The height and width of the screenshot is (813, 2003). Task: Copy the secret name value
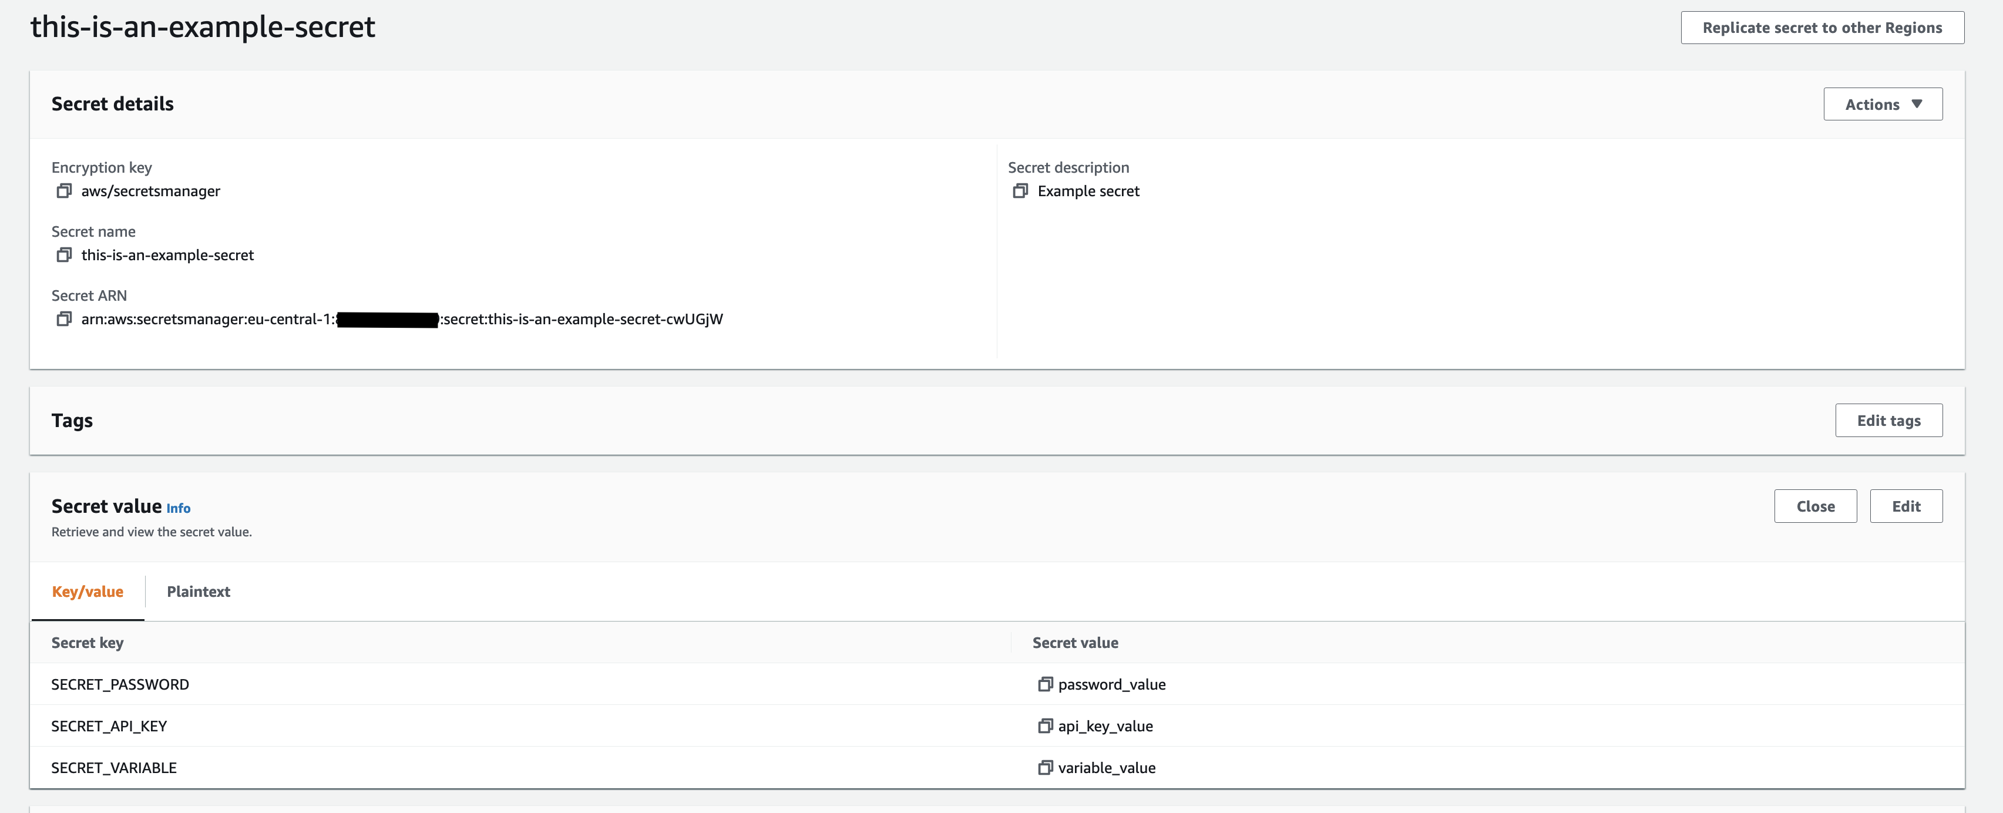pos(64,255)
